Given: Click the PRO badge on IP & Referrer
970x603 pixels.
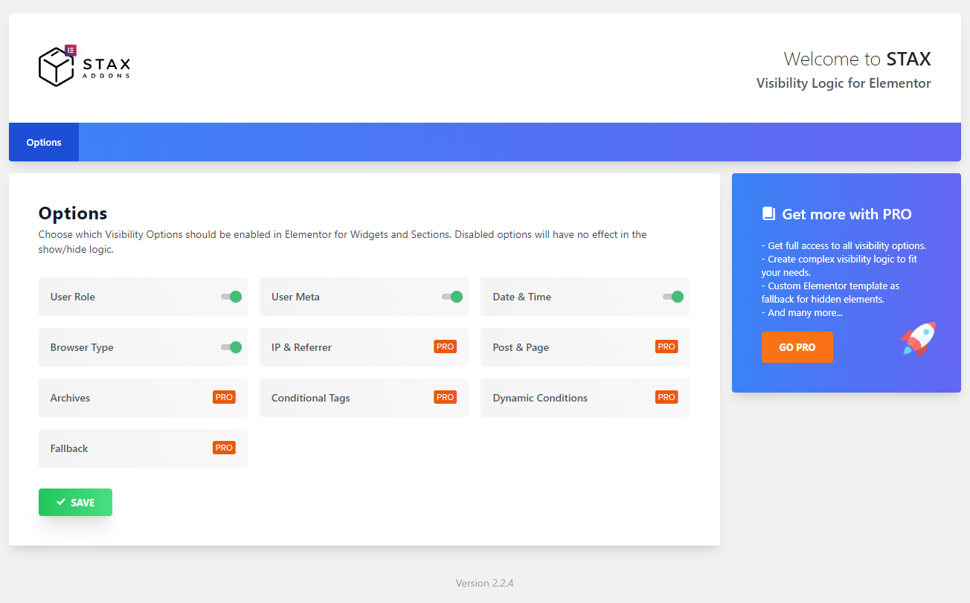Looking at the screenshot, I should point(445,346).
